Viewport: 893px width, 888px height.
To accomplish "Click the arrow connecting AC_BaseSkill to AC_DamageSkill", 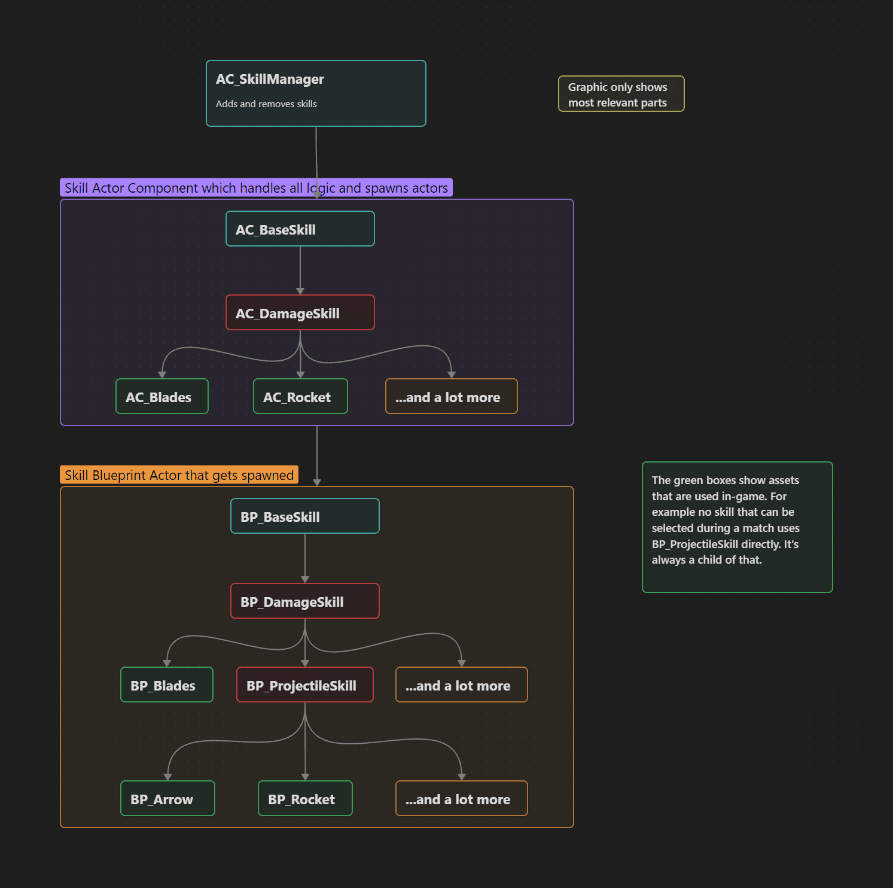I will [x=300, y=269].
